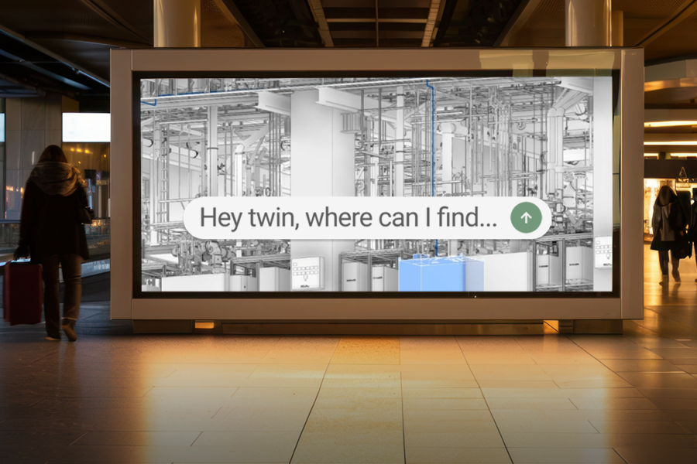This screenshot has height=464, width=697.
Task: Click the green up-arrow send button
Action: pyautogui.click(x=526, y=218)
